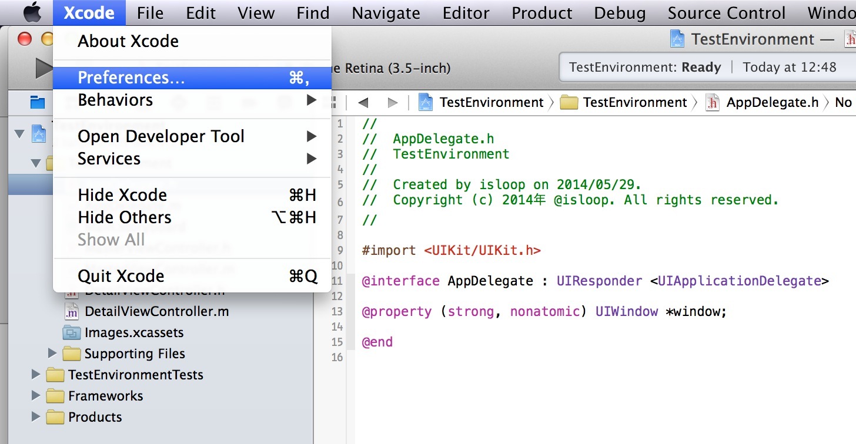The height and width of the screenshot is (444, 856).
Task: Select Frameworks group label
Action: 106,396
